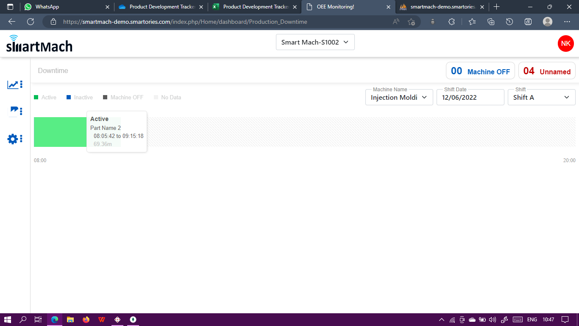Toggle the Inactive legend item
The width and height of the screenshot is (579, 326).
(79, 97)
